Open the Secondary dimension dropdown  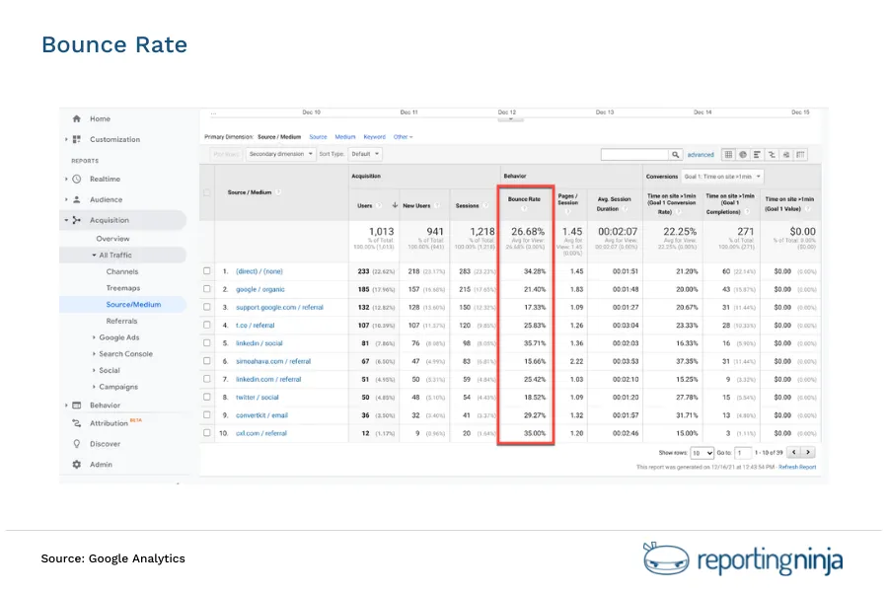pyautogui.click(x=280, y=153)
